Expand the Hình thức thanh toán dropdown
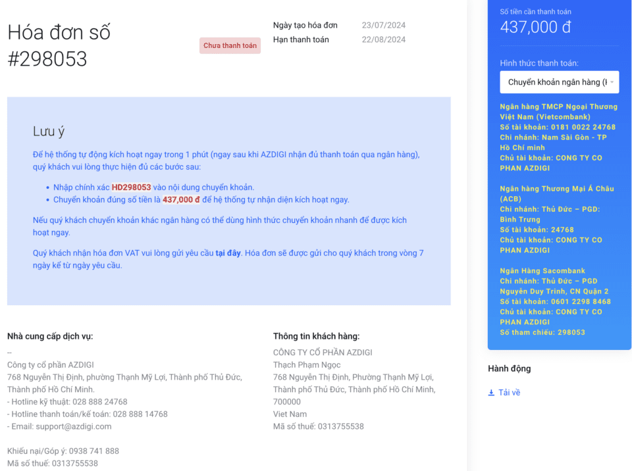 [559, 82]
